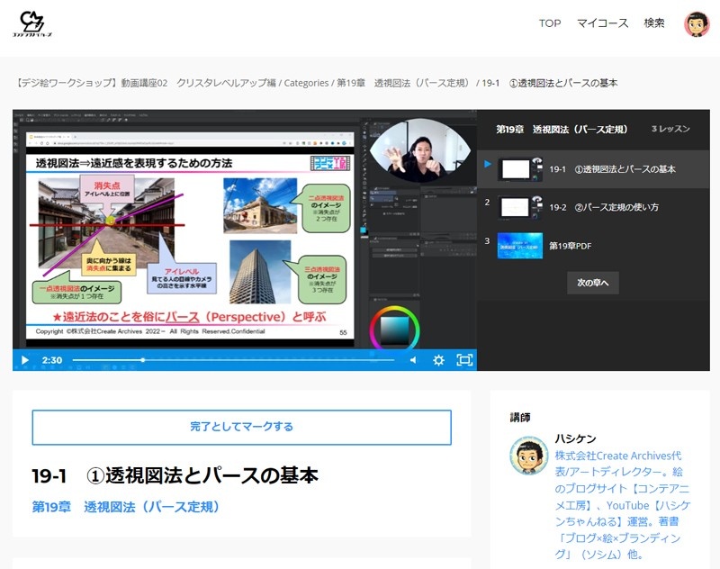Open the 検索 navigation item
Screen dimensions: 720x569
(x=654, y=23)
